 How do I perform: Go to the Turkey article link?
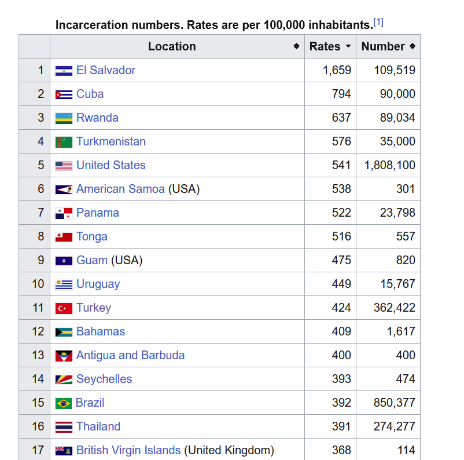(94, 308)
